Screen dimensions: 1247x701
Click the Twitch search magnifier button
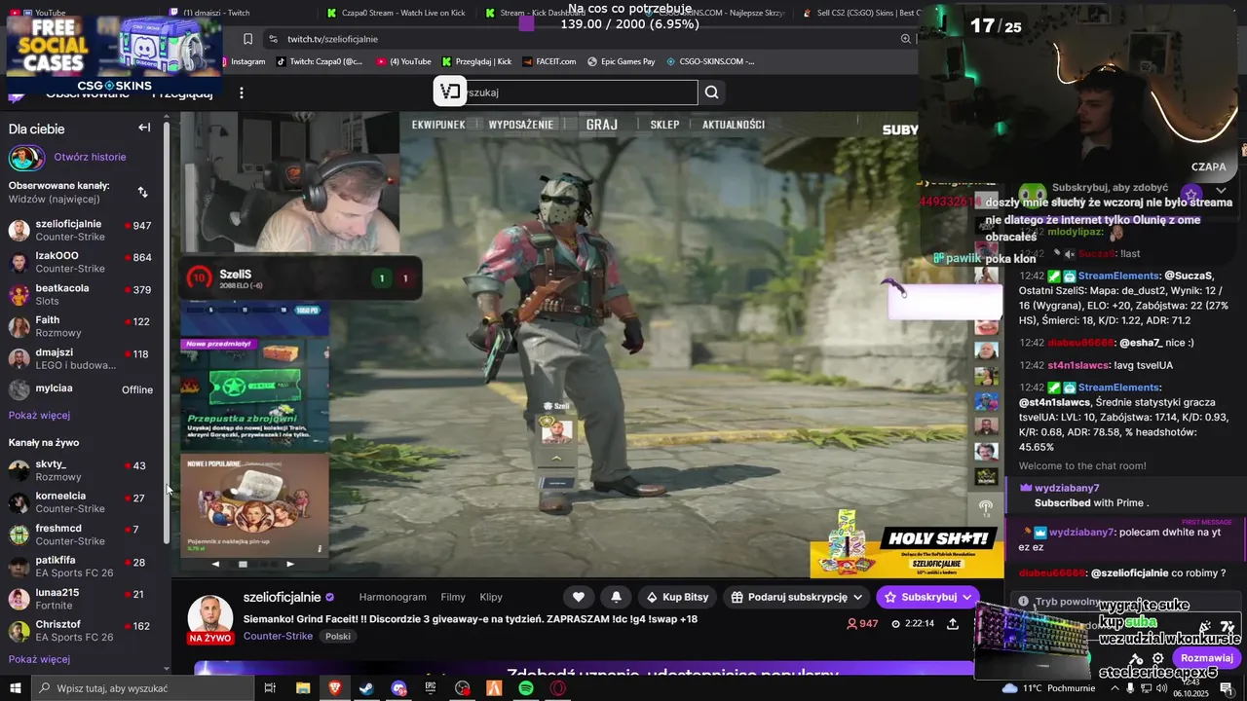pos(711,92)
